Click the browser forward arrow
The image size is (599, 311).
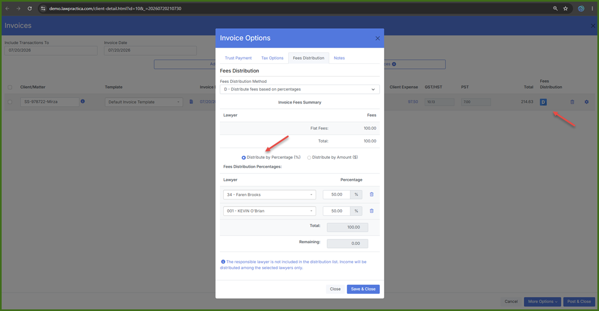tap(18, 9)
